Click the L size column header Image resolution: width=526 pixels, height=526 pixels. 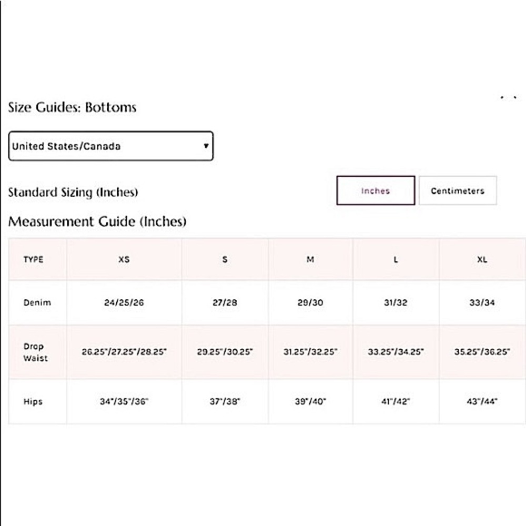tap(396, 259)
